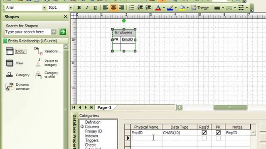Select the Columns category
Viewport: 266px width, 149px height.
92,127
